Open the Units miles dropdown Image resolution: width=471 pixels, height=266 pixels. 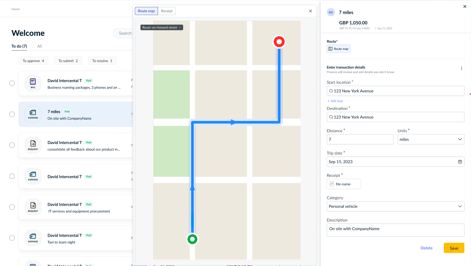431,139
